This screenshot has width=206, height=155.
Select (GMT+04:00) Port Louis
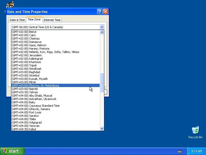[x=56, y=112]
